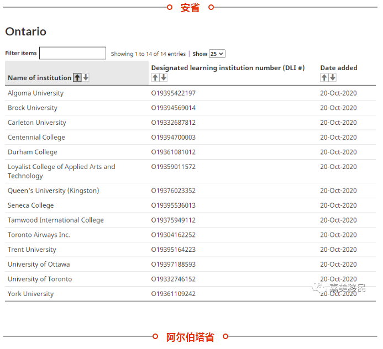Image resolution: width=383 pixels, height=349 pixels.
Task: Sort DLI number column descending
Action: pos(164,78)
